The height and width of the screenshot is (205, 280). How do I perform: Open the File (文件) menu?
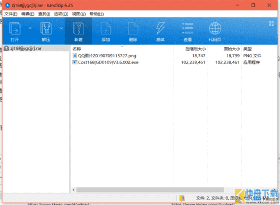point(11,14)
